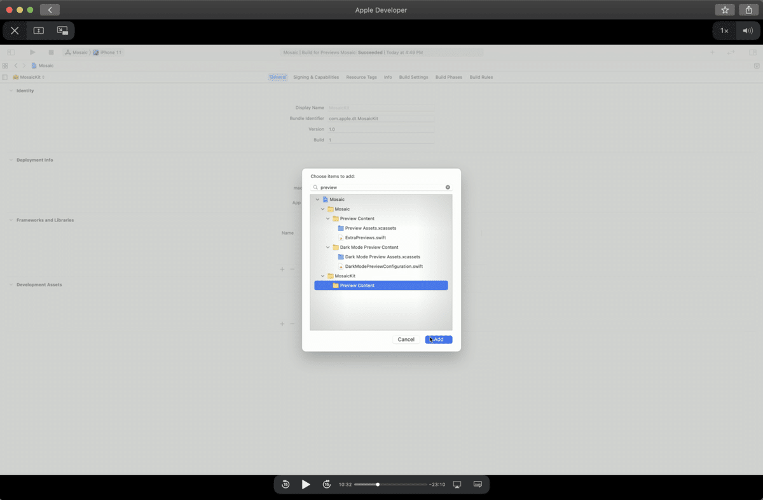Click the video progress slider knob
The width and height of the screenshot is (763, 500).
click(378, 485)
